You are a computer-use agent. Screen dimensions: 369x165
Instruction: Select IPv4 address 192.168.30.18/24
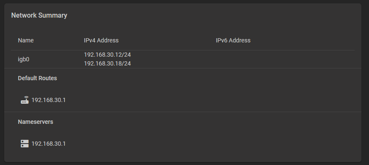107,63
